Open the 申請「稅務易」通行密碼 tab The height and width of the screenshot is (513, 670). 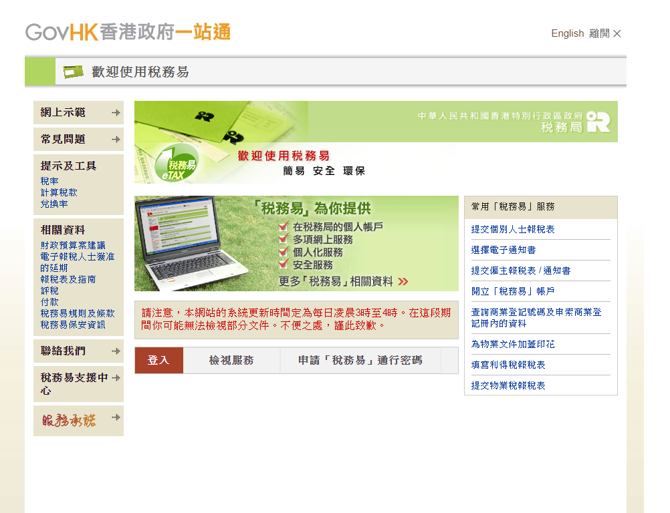[360, 361]
